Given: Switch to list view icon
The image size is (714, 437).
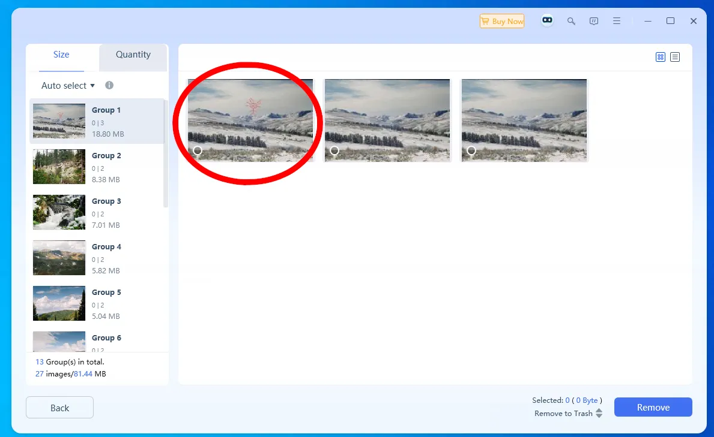Looking at the screenshot, I should click(675, 57).
